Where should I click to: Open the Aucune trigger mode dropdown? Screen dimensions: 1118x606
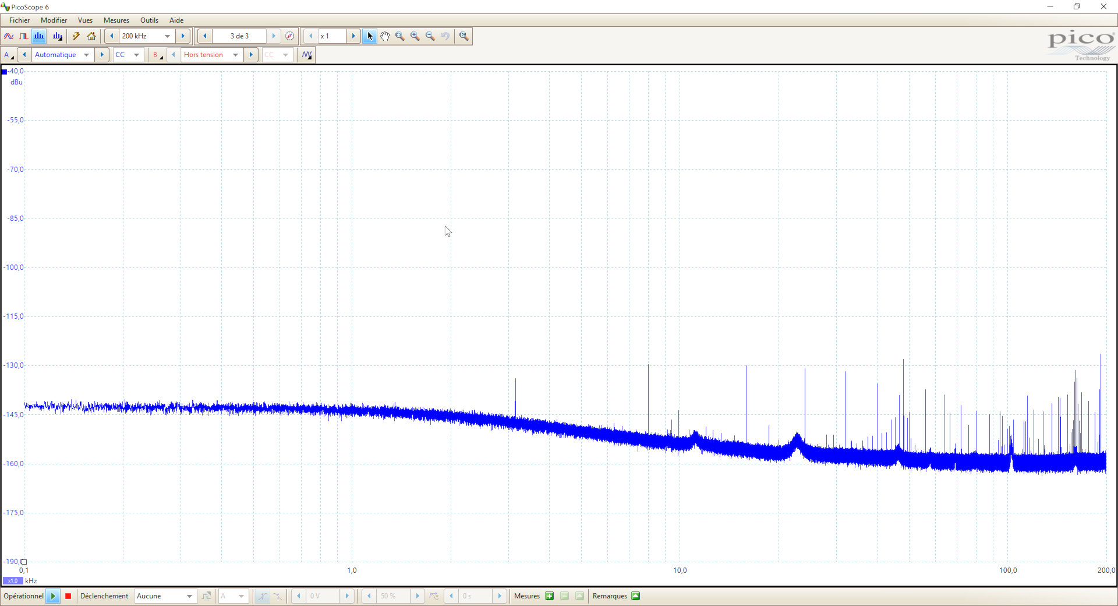pos(165,596)
